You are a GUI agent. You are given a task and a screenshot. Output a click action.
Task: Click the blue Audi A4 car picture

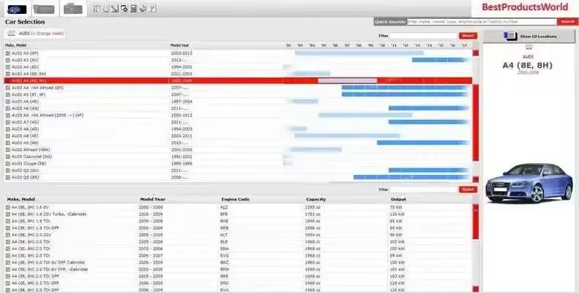pos(529,183)
